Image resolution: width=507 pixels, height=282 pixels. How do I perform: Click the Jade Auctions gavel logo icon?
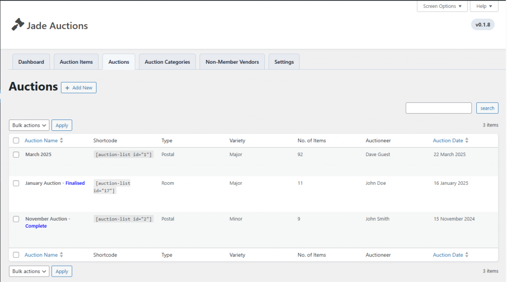click(x=18, y=25)
